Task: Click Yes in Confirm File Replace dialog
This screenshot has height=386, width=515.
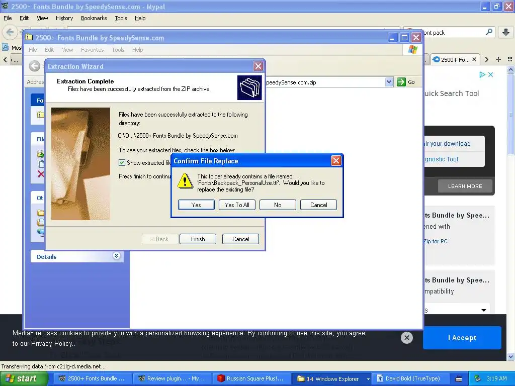Action: click(x=196, y=205)
